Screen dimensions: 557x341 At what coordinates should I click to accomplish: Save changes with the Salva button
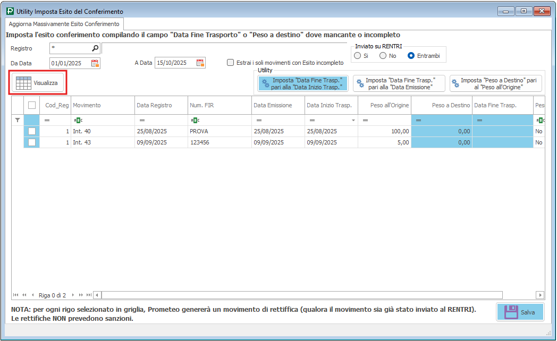coord(520,312)
